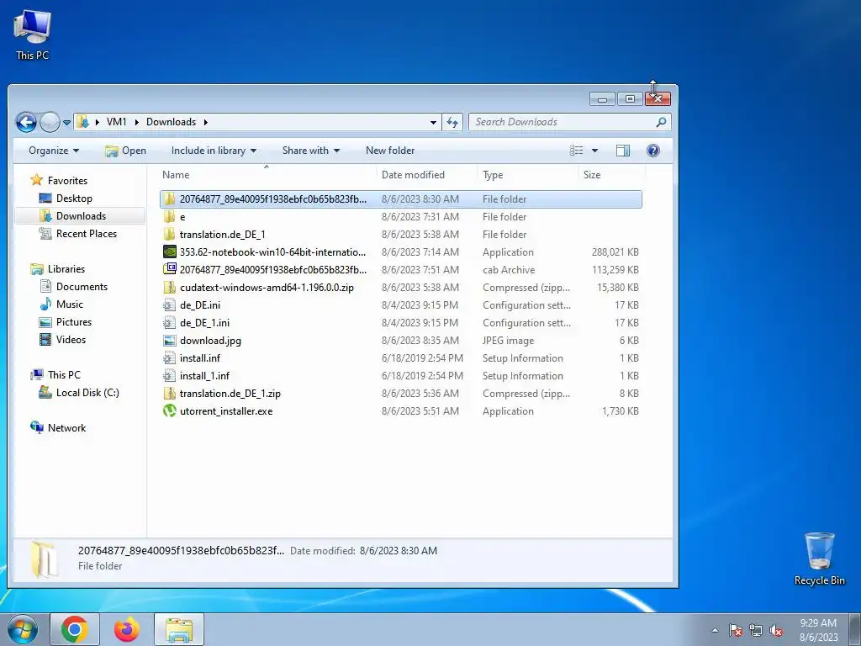The height and width of the screenshot is (646, 861).
Task: Click the Back navigation arrow button
Action: click(x=26, y=122)
